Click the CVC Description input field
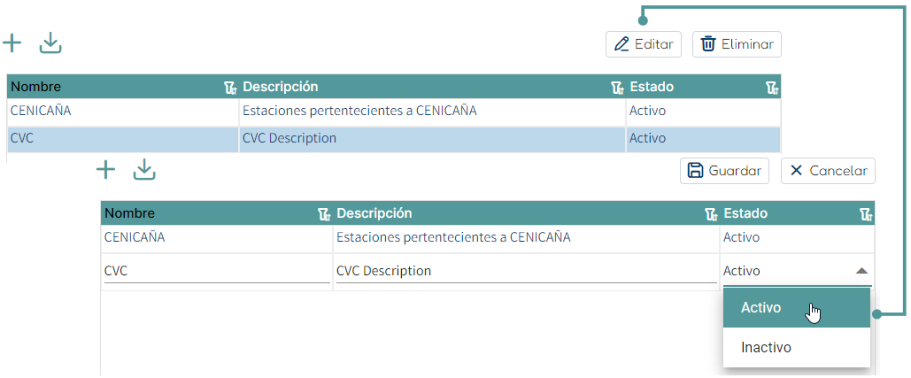Screen dimensions: 911x378 (527, 272)
